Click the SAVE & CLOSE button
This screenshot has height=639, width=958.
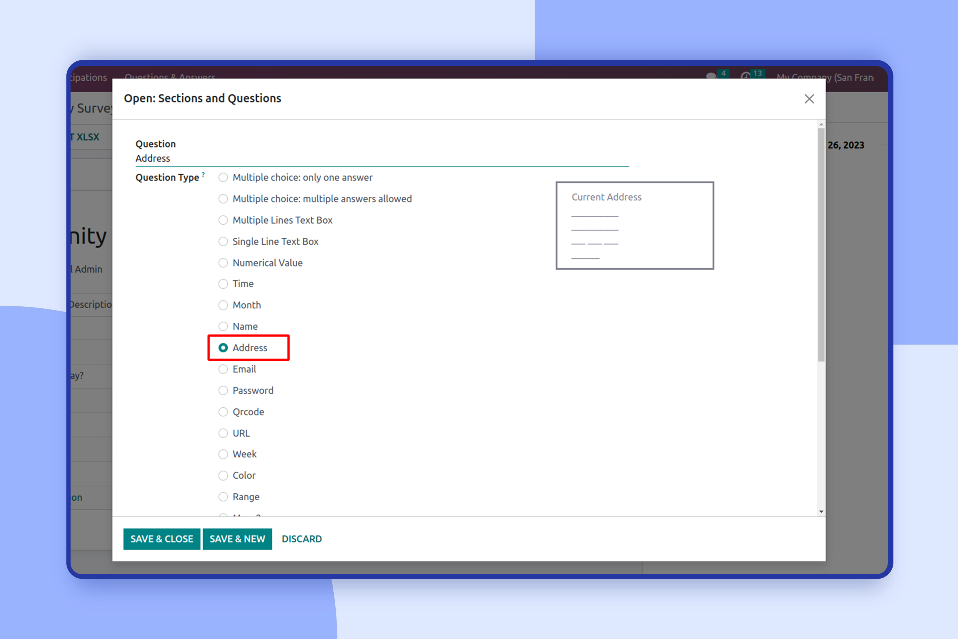(162, 539)
